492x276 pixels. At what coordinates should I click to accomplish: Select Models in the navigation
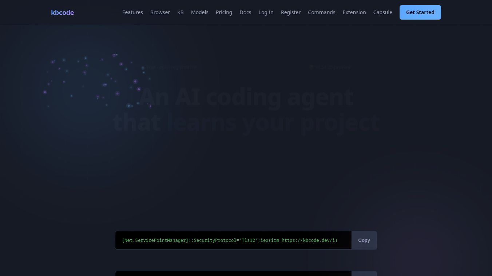point(200,12)
